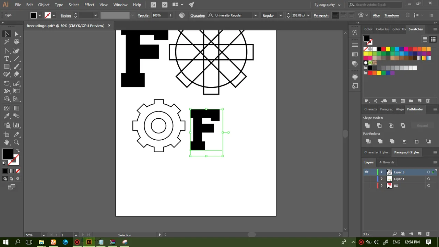Select the Gradient tool

tap(16, 108)
